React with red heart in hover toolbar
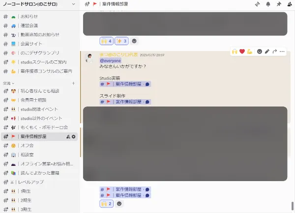 click(242, 52)
